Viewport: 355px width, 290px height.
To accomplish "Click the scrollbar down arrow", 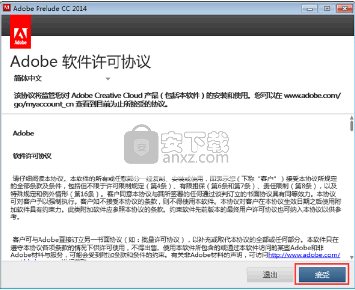I will pyautogui.click(x=351, y=257).
